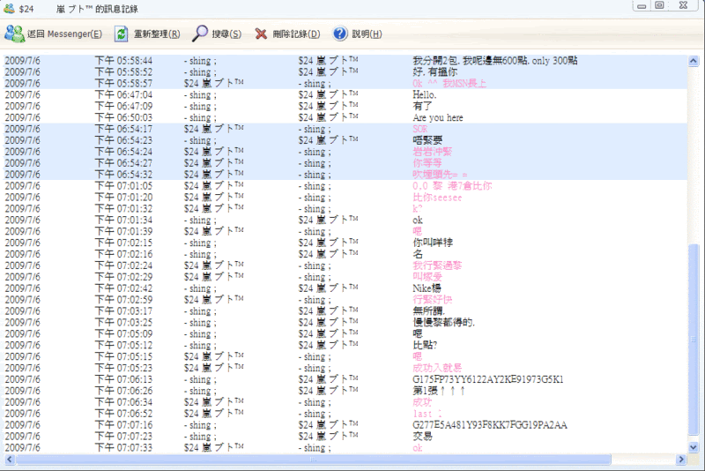Click the left arrow of the horizontal scrollbar
The height and width of the screenshot is (471, 705).
7,460
